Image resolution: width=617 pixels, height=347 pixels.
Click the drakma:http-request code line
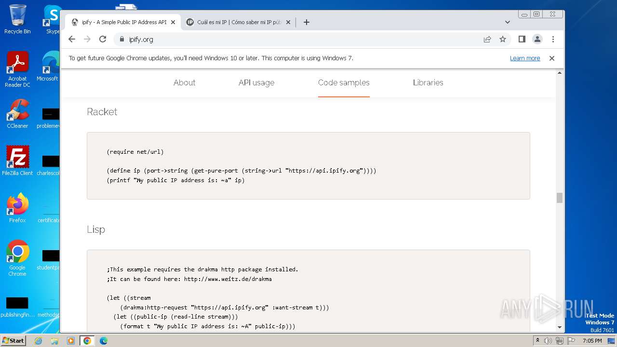click(x=225, y=307)
